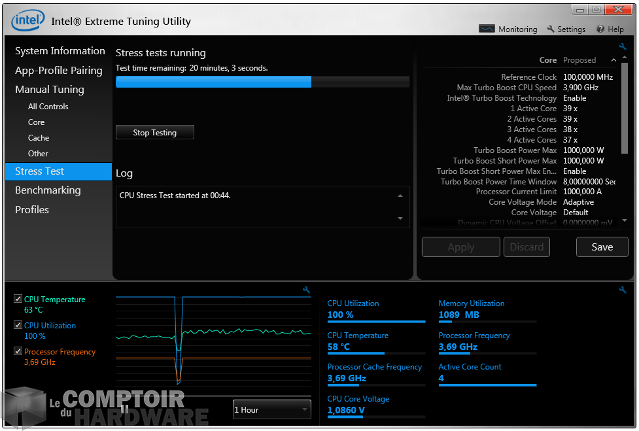This screenshot has width=639, height=431.
Task: Select System Information in the sidebar
Action: click(x=60, y=51)
